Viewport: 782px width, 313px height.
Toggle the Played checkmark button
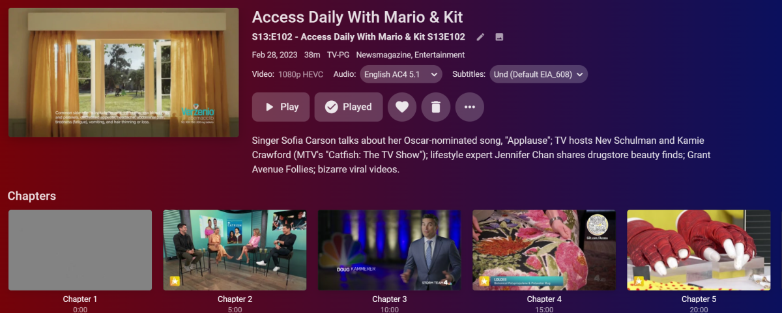[x=349, y=107]
